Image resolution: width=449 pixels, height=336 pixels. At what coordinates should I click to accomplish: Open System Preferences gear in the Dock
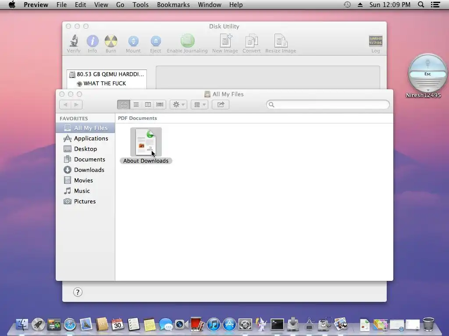click(x=246, y=325)
